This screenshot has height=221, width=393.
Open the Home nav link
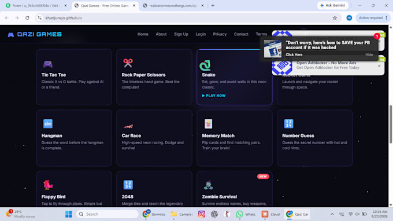(x=143, y=34)
